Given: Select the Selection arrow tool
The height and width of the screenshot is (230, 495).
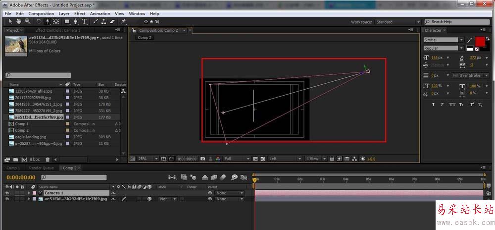Looking at the screenshot, I should tap(10, 21).
